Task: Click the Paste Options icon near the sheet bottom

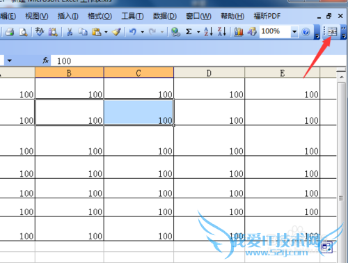Action: click(x=327, y=247)
